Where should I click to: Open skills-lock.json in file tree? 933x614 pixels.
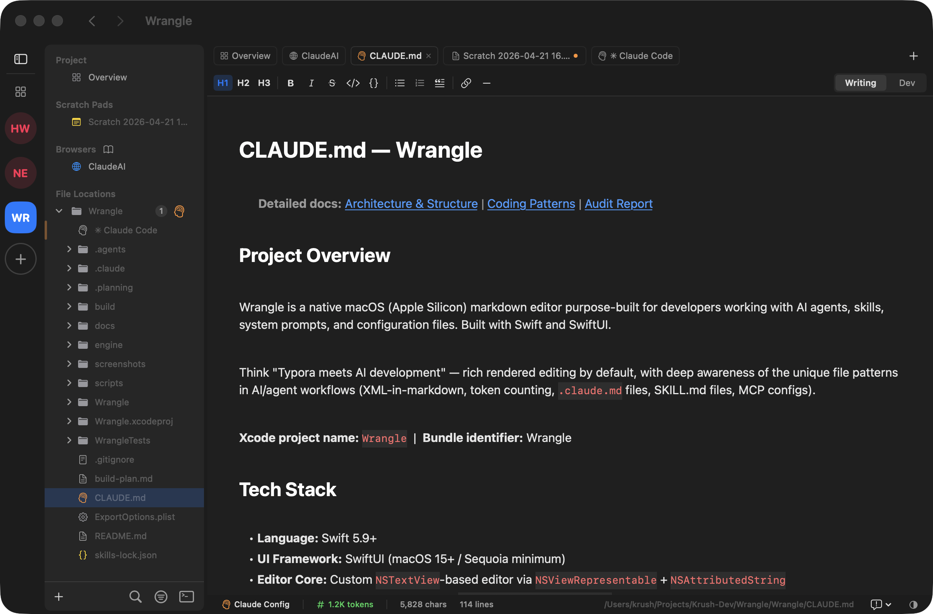[124, 555]
